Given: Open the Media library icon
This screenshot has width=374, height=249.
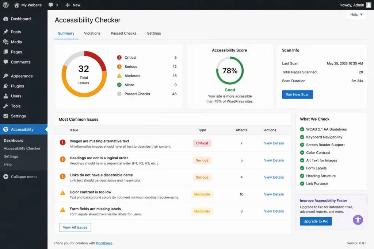Looking at the screenshot, I should click(x=6, y=42).
